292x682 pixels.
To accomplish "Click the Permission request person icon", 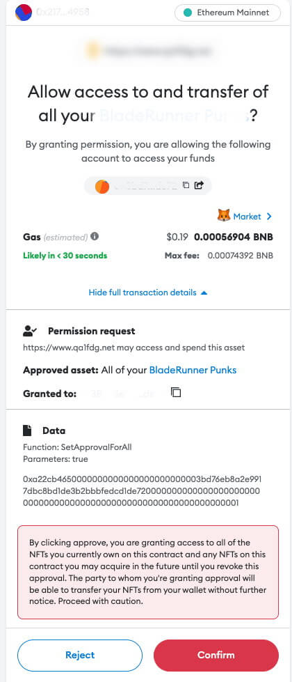I will coord(30,331).
